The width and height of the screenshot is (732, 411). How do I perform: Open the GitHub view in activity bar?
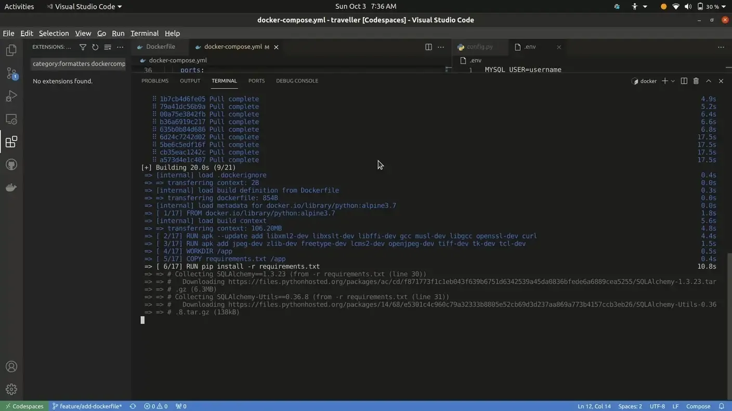(x=11, y=165)
